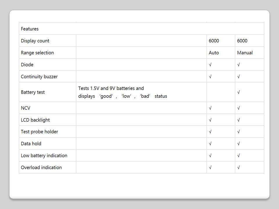279x209 pixels.
Task: Click the NCV checkmark in the Manual column
Action: coord(239,108)
